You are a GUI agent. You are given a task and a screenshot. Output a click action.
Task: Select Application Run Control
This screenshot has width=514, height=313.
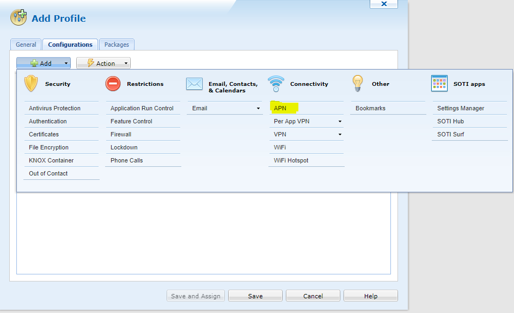143,108
